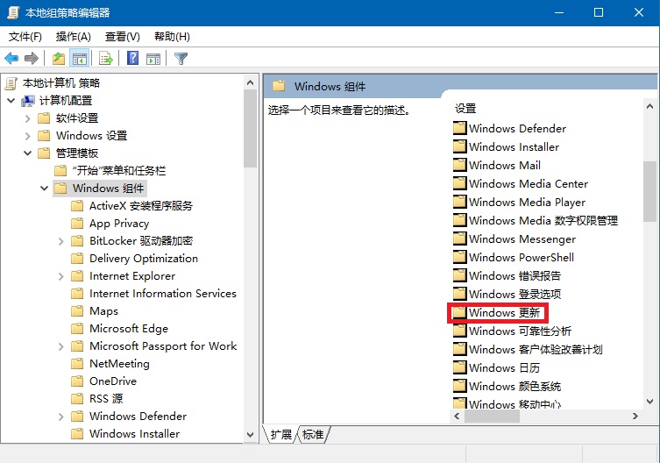Expand the 软件设置 tree node
660x463 pixels.
click(x=27, y=118)
